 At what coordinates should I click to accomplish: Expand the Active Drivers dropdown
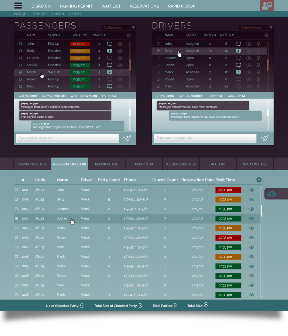pos(271,28)
